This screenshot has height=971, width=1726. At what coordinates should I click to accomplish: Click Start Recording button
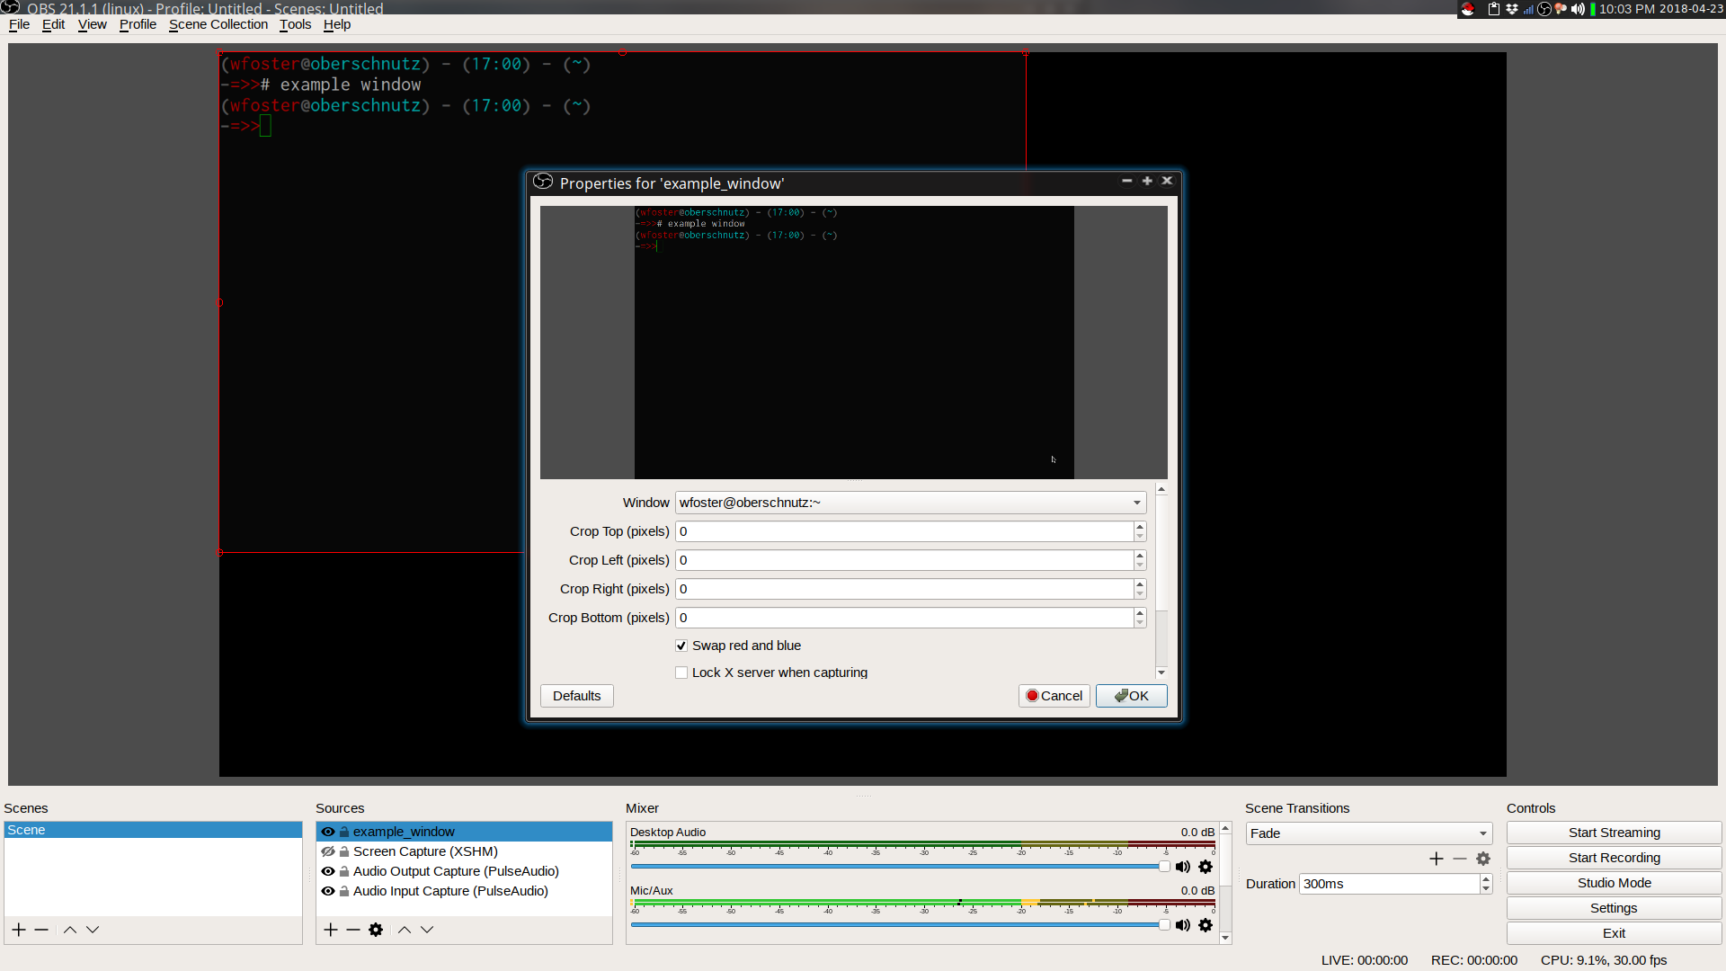[x=1614, y=858]
